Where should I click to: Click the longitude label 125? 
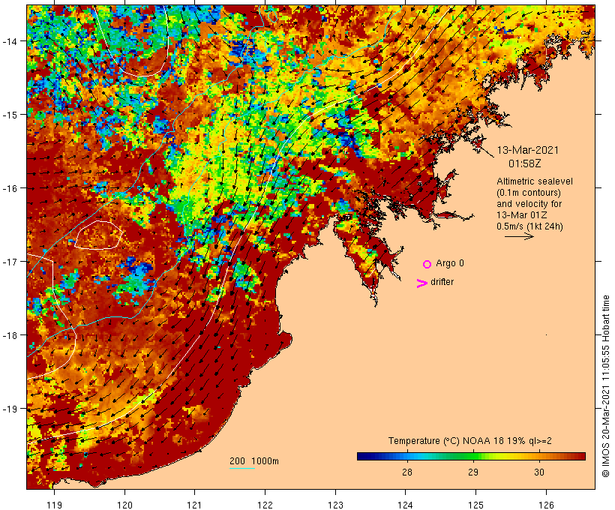[475, 505]
